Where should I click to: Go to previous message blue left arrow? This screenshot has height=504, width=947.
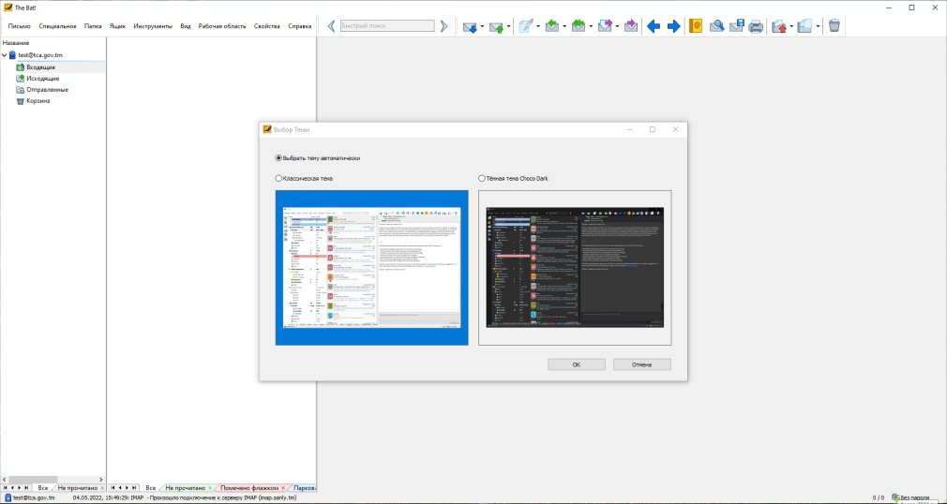point(654,26)
